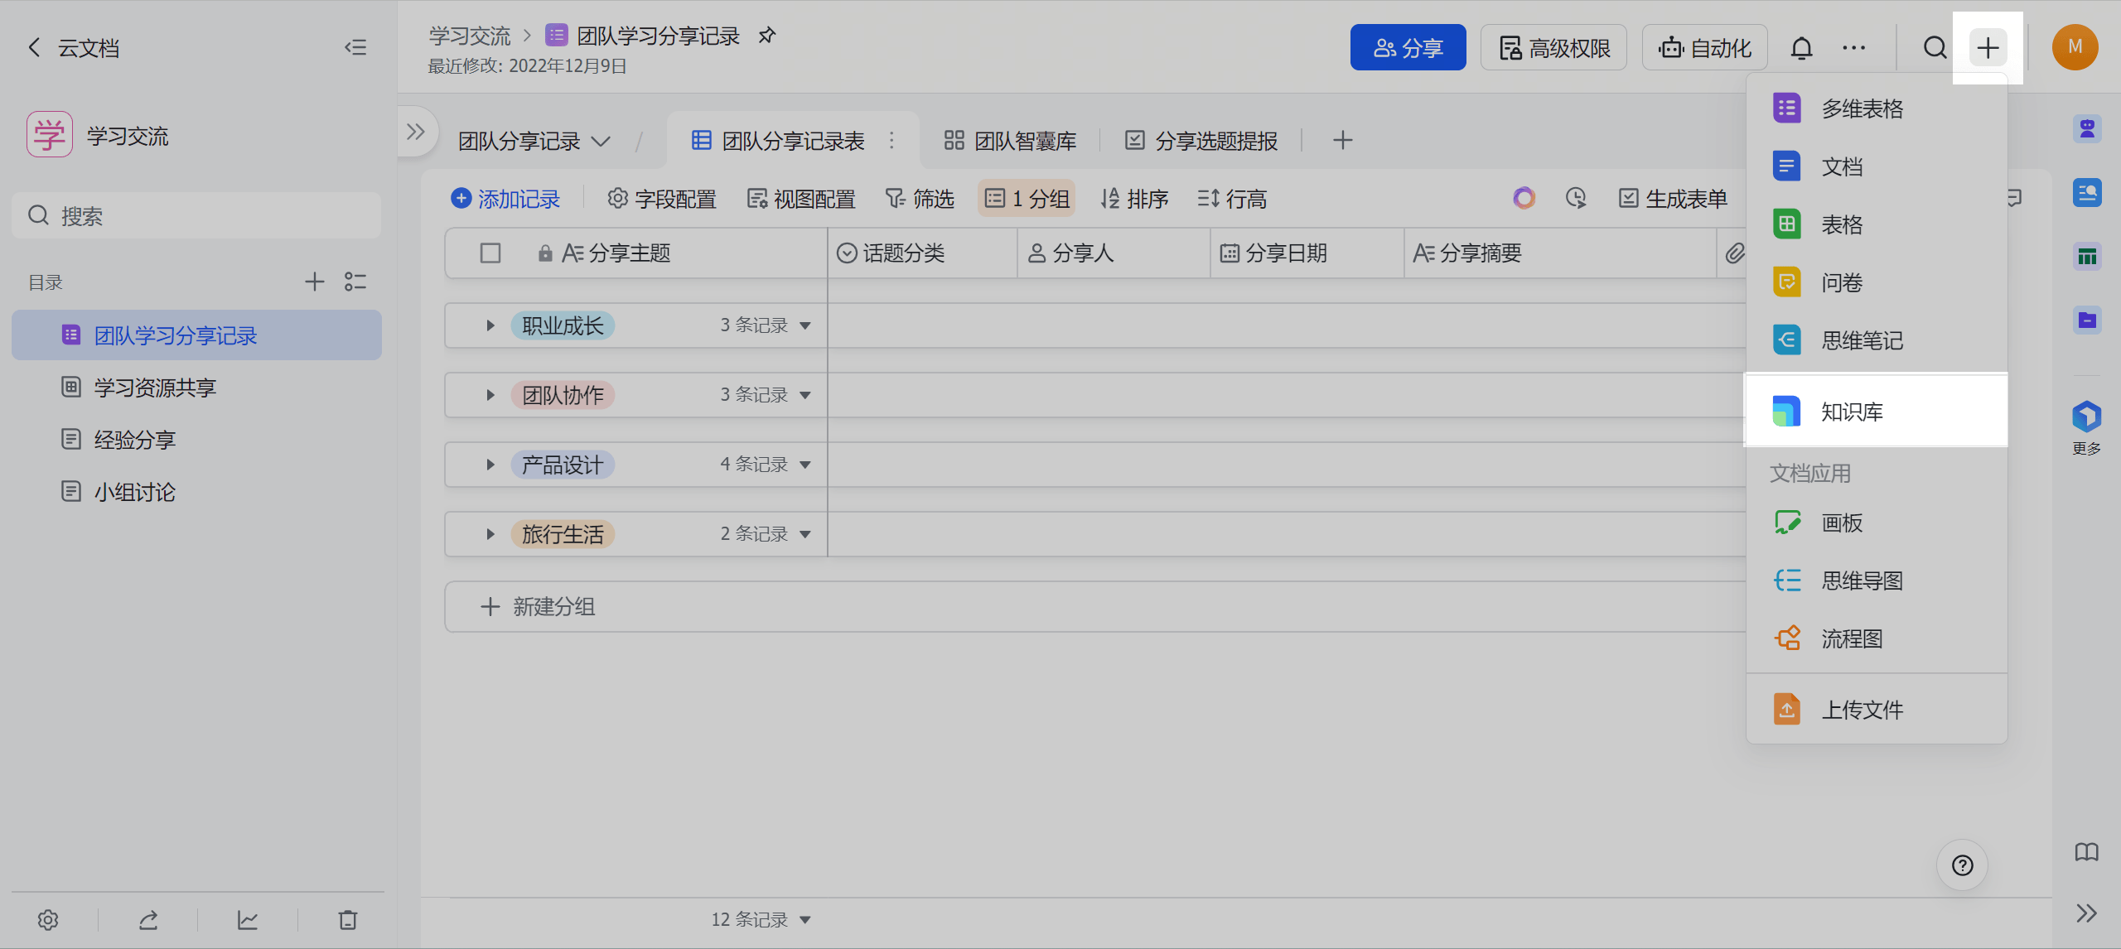
Task: Expand the 职业成长 group row
Action: coord(490,325)
